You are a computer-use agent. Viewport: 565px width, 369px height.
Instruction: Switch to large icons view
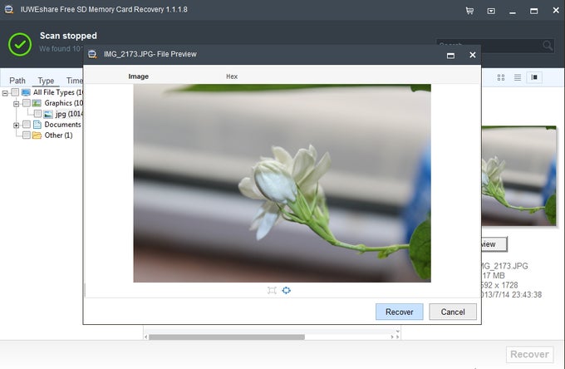pos(501,77)
